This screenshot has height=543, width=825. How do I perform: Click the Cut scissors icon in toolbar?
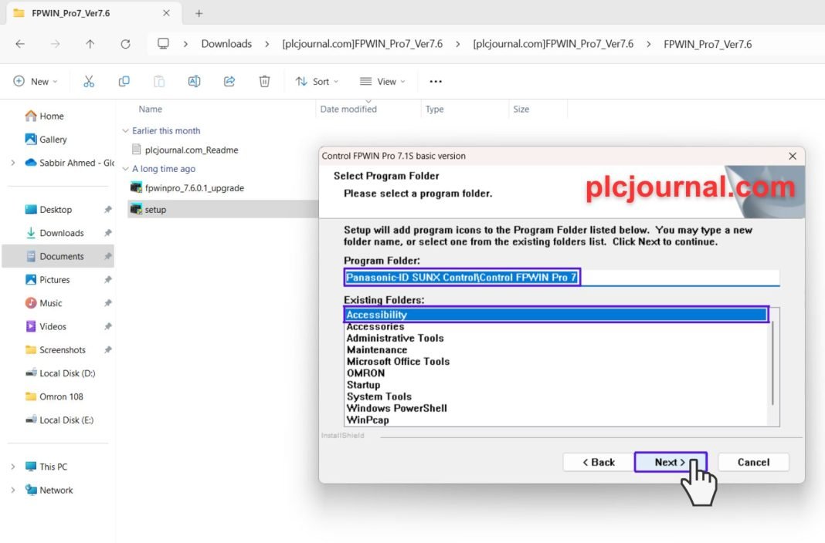tap(88, 81)
